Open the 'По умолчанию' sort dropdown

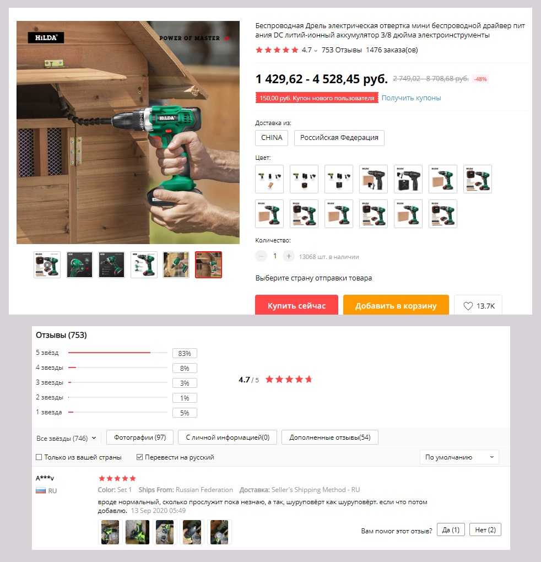pyautogui.click(x=459, y=457)
